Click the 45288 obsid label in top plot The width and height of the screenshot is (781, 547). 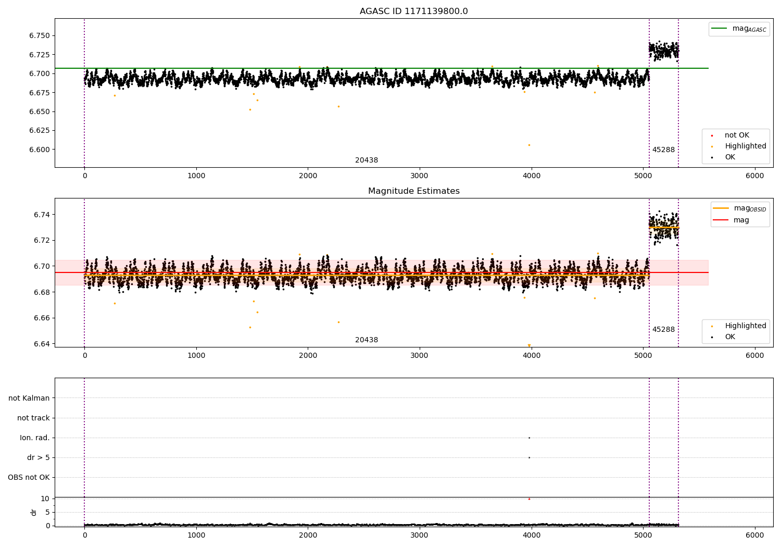(x=663, y=150)
